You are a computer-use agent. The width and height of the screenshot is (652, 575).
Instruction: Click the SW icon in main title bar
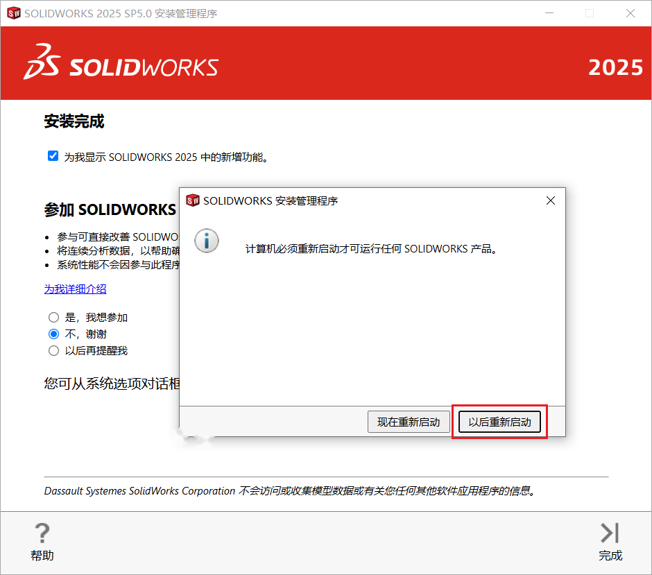(x=14, y=13)
